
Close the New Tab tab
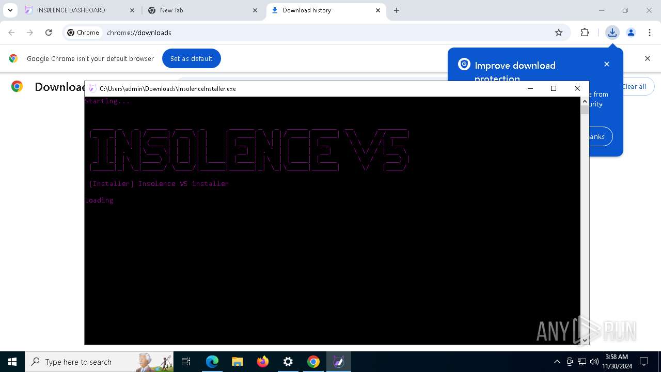coord(255,10)
